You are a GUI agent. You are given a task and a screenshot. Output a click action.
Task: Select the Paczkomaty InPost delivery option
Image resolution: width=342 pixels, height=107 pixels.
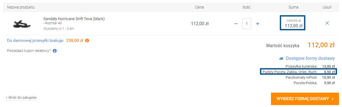tap(310, 77)
